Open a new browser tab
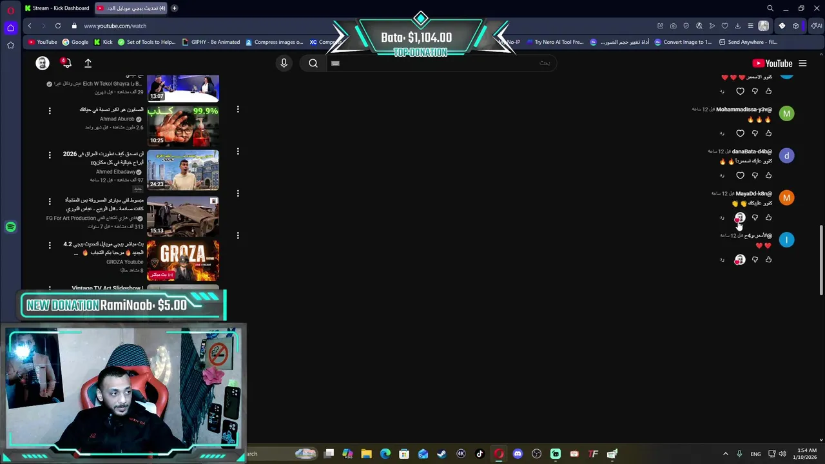 175,8
